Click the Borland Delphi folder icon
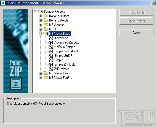 tap(46, 20)
